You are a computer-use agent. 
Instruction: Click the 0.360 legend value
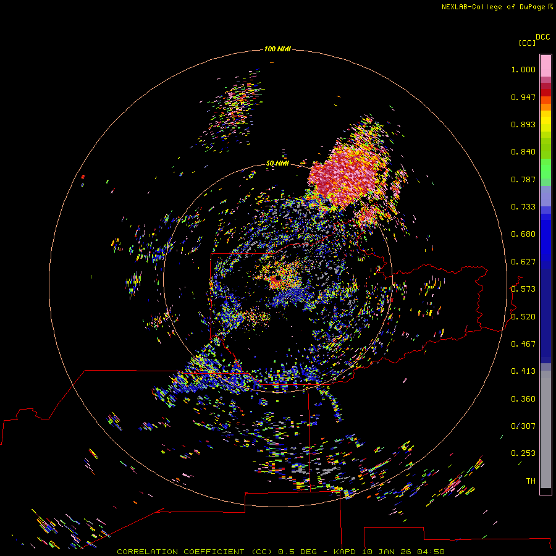[523, 399]
